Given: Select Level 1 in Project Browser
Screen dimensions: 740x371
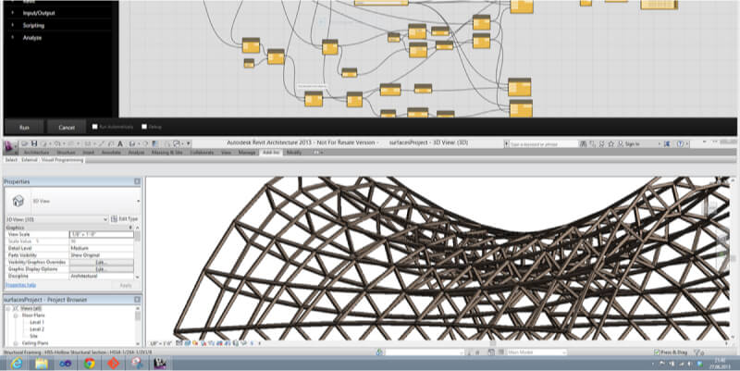Looking at the screenshot, I should [36, 322].
